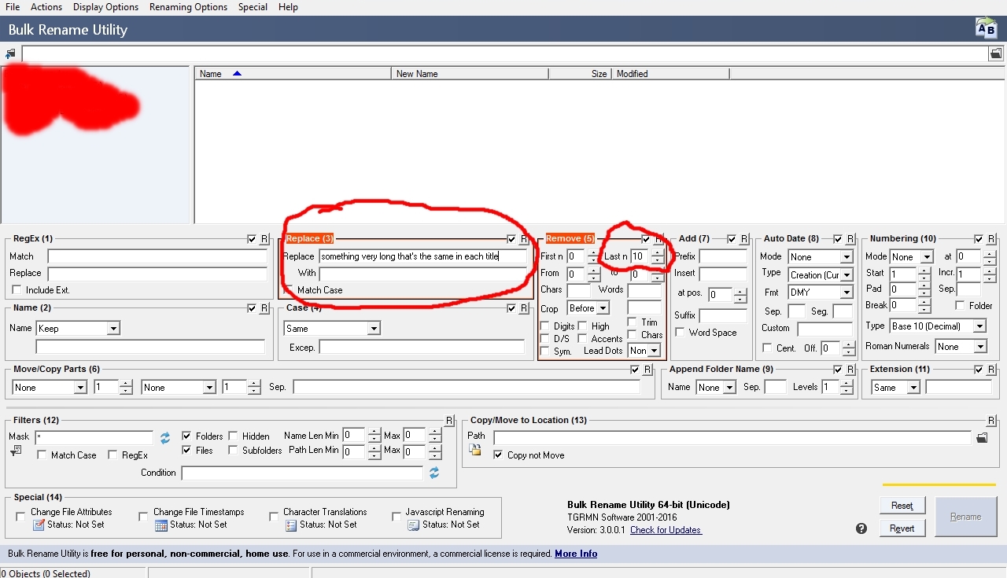This screenshot has height=578, width=1007.
Task: Reset Case (4) group with R button
Action: click(524, 308)
